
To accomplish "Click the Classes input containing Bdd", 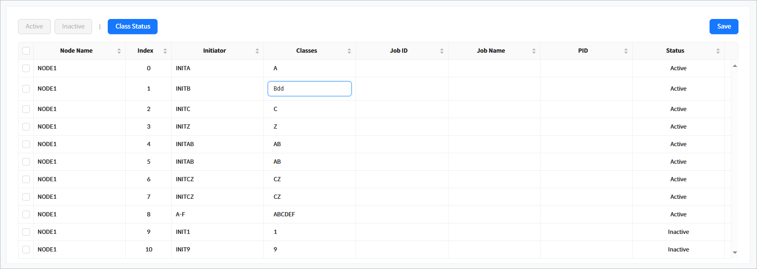I will [309, 89].
